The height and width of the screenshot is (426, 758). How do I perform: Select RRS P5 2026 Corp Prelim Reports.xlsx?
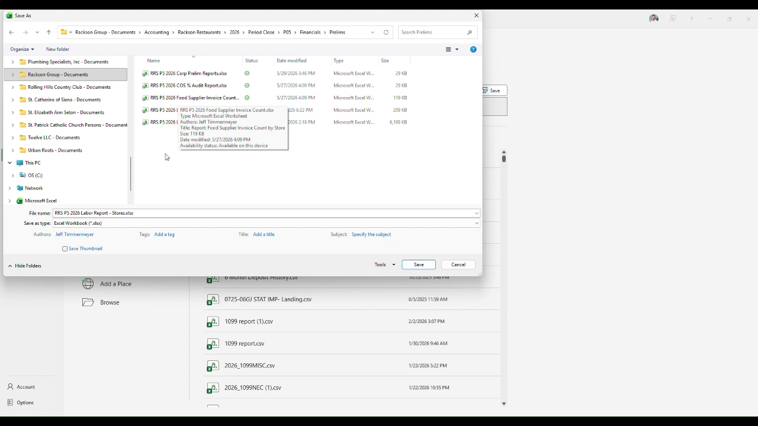pos(188,73)
